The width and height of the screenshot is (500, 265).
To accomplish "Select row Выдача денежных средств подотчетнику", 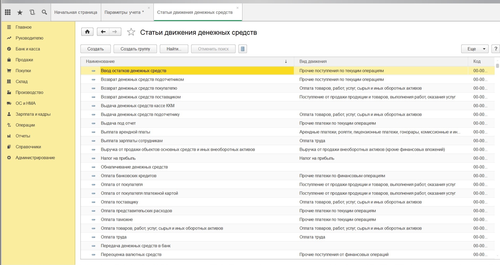I will [288, 114].
